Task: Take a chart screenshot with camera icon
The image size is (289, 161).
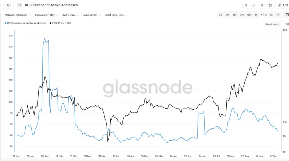Action: click(287, 24)
